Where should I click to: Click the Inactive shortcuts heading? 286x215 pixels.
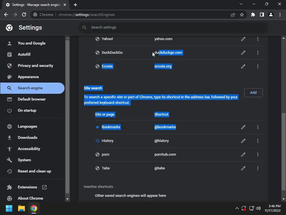pos(99,187)
